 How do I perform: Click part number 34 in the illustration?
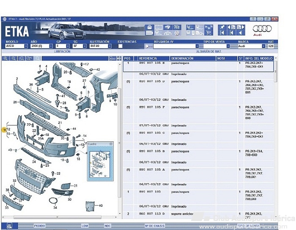tap(55, 208)
